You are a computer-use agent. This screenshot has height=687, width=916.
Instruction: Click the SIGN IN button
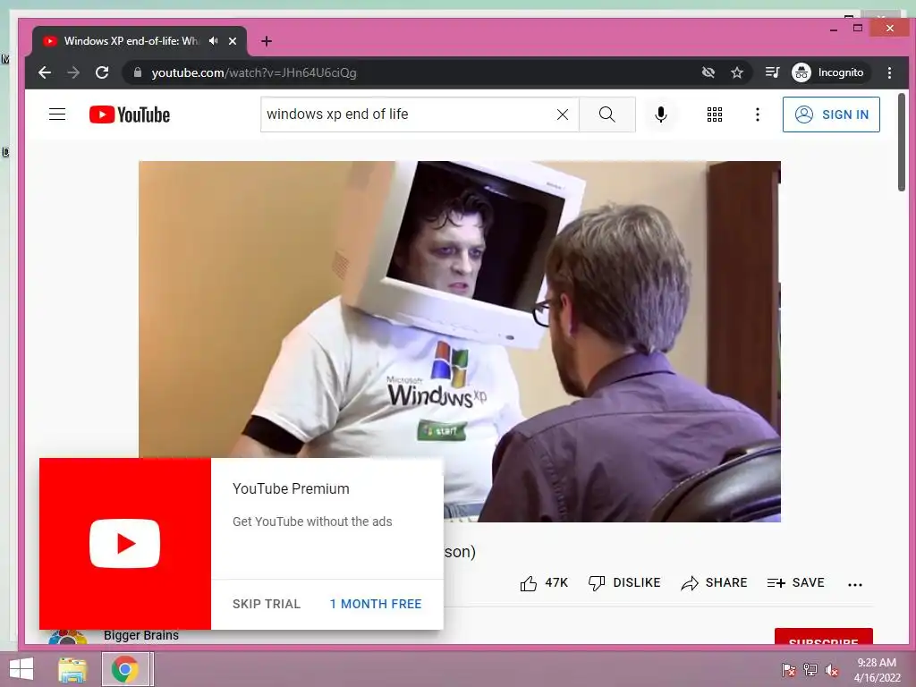point(831,114)
